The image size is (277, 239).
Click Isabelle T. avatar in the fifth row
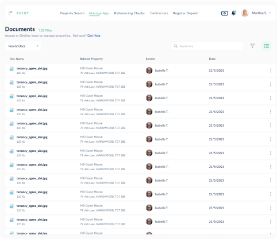pos(149,126)
